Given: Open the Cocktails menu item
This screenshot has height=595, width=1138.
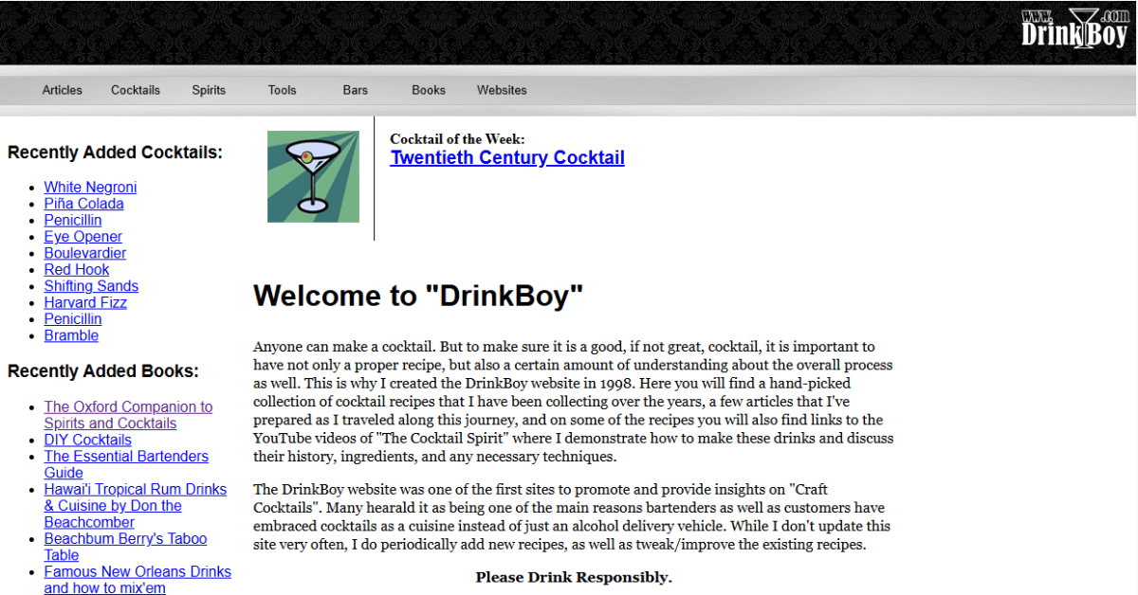Looking at the screenshot, I should [136, 90].
